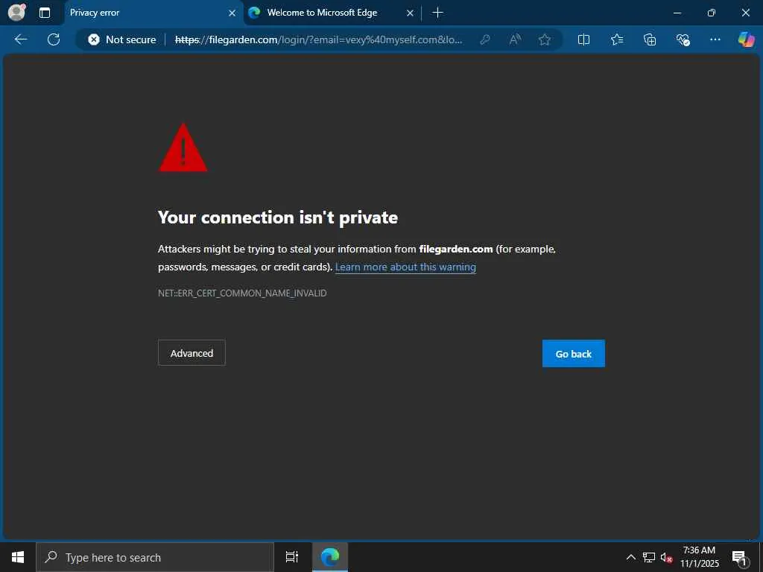Viewport: 763px width, 572px height.
Task: Open Browser essentials heart icon
Action: point(683,39)
